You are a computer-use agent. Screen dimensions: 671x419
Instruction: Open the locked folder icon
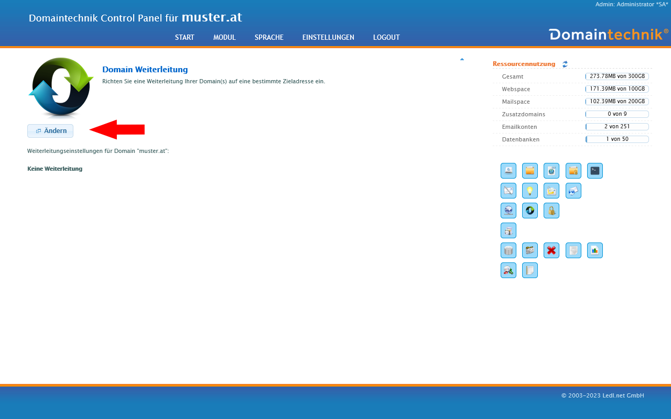(x=573, y=171)
